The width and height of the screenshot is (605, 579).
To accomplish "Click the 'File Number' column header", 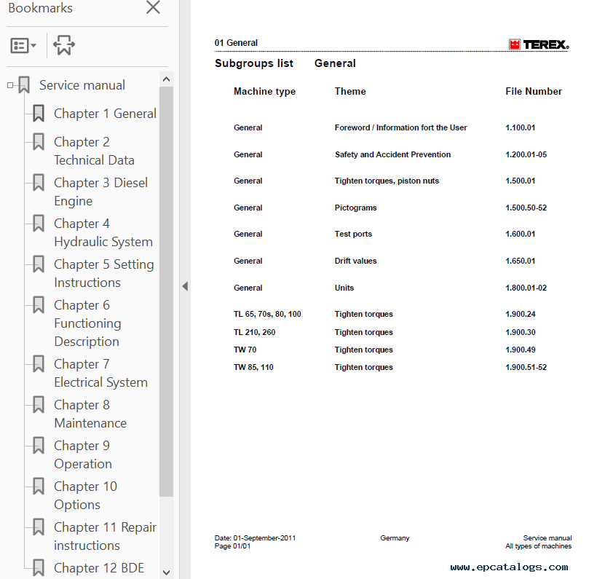I will 534,92.
